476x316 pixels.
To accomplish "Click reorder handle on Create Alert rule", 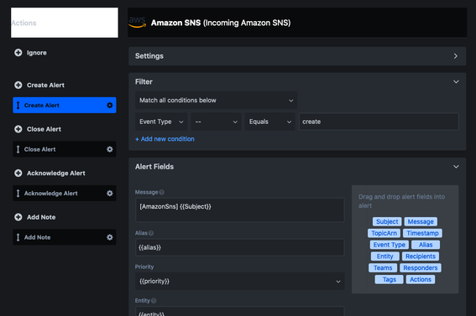I will (18, 105).
